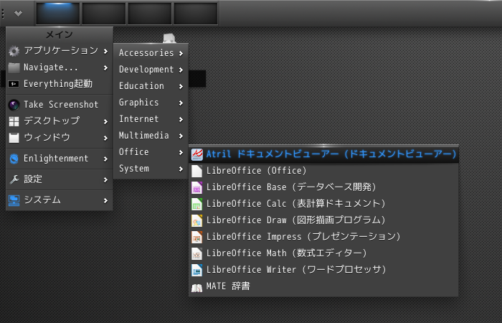Switch to the second virtual desktop in pager

click(104, 14)
